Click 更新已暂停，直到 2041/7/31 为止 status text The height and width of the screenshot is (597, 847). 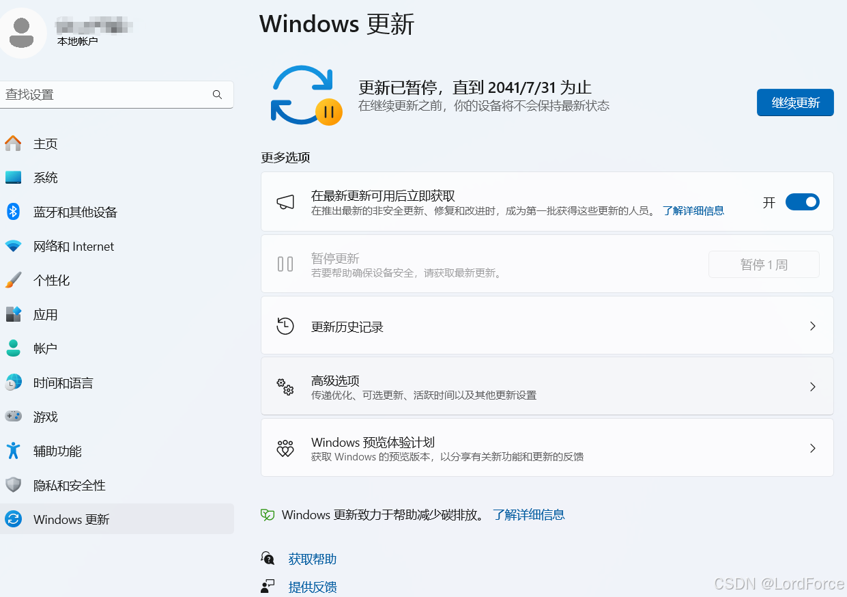pyautogui.click(x=475, y=87)
